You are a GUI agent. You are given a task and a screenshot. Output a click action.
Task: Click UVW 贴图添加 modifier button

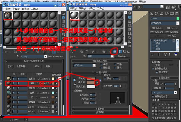point(172,32)
